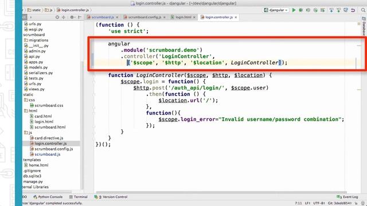The height and width of the screenshot is (206, 367).
Task: Open tests.py in the project tree
Action: (34, 78)
